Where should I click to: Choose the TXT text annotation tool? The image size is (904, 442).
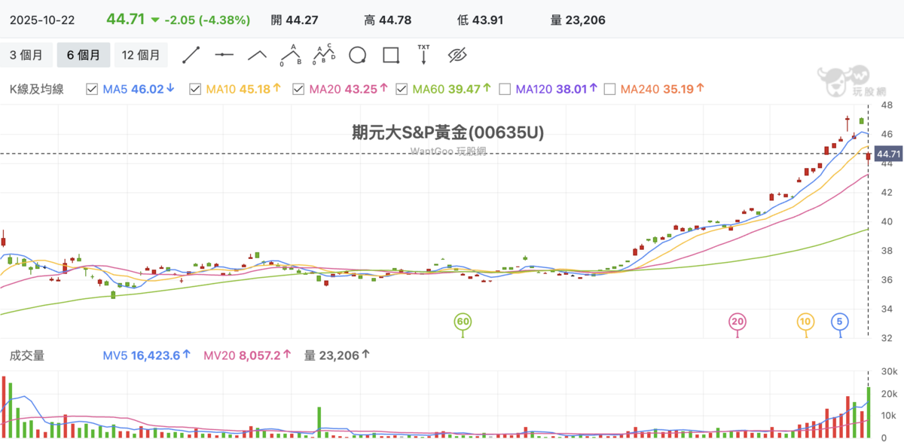423,54
